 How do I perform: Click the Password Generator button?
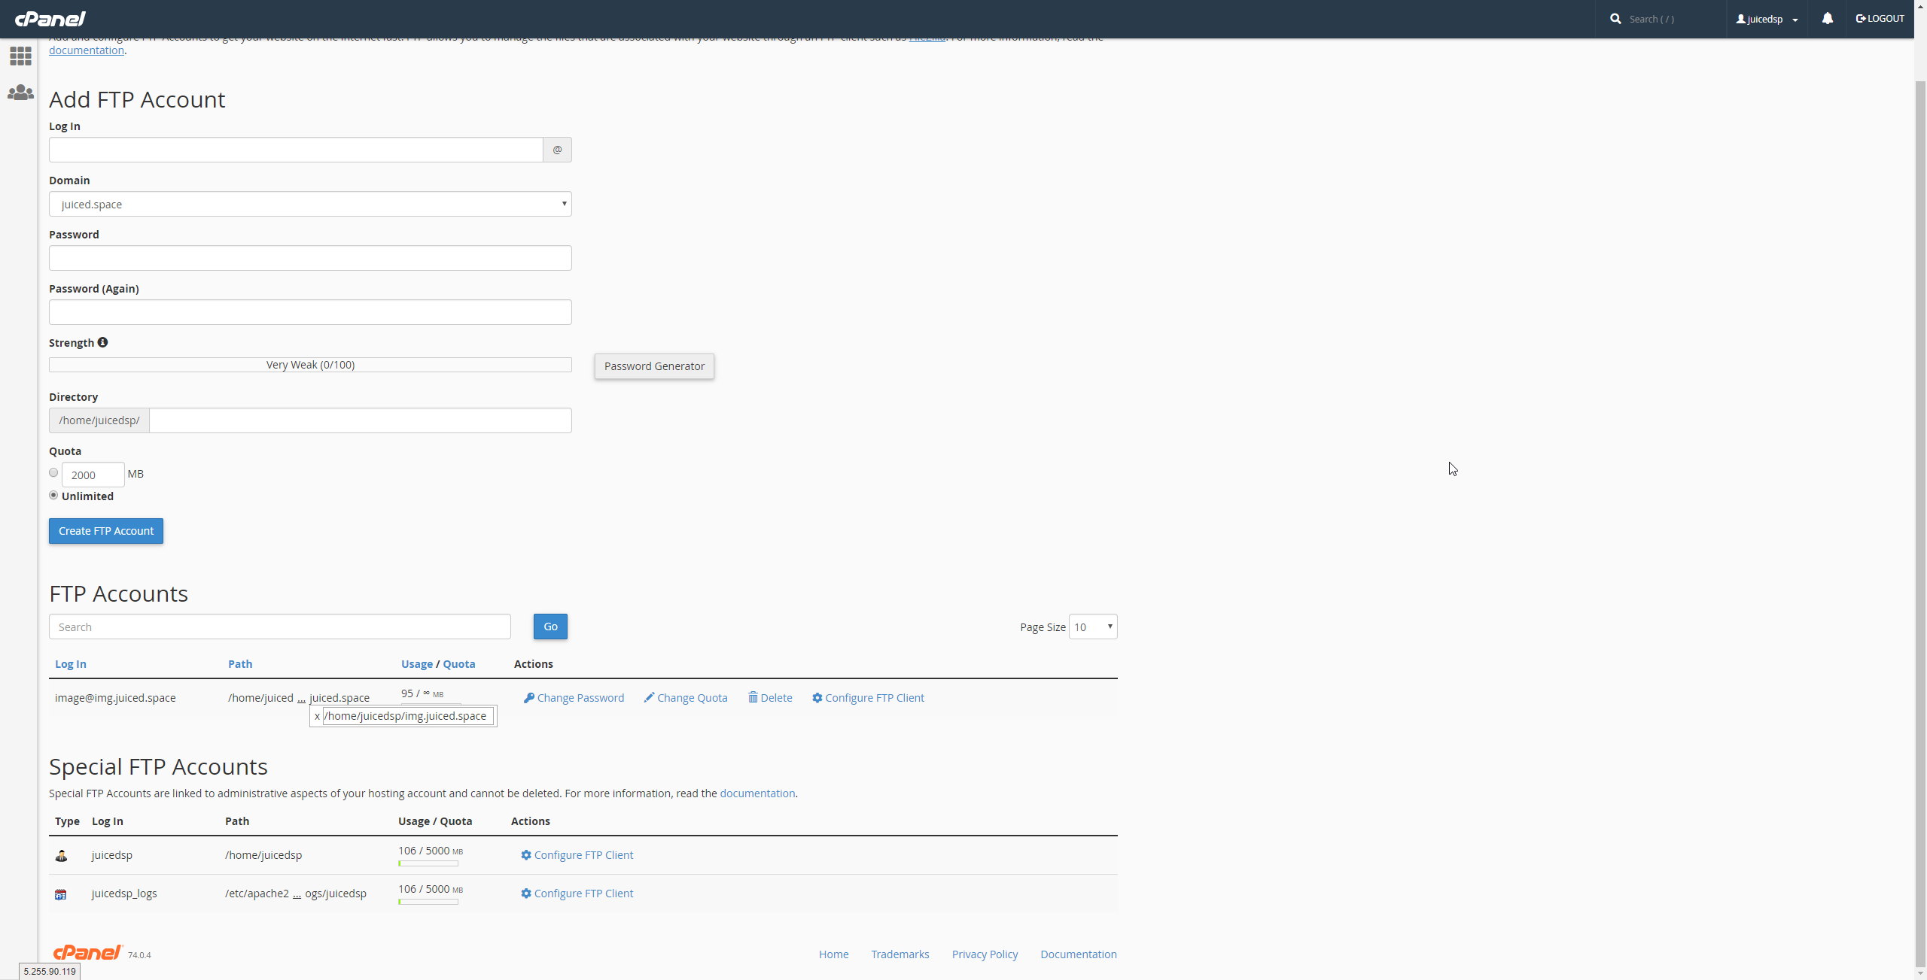[x=654, y=366]
